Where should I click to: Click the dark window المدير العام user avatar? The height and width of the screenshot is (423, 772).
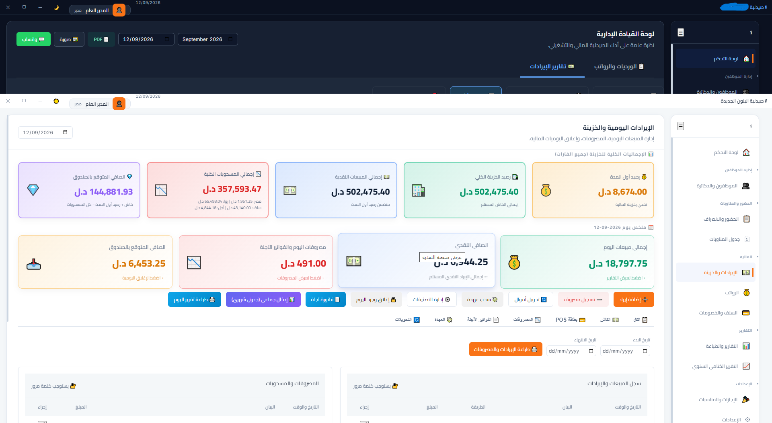[119, 10]
